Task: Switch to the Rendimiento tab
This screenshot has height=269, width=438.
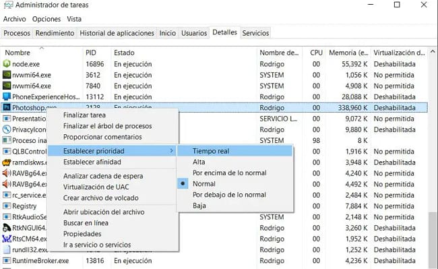Action: [55, 33]
